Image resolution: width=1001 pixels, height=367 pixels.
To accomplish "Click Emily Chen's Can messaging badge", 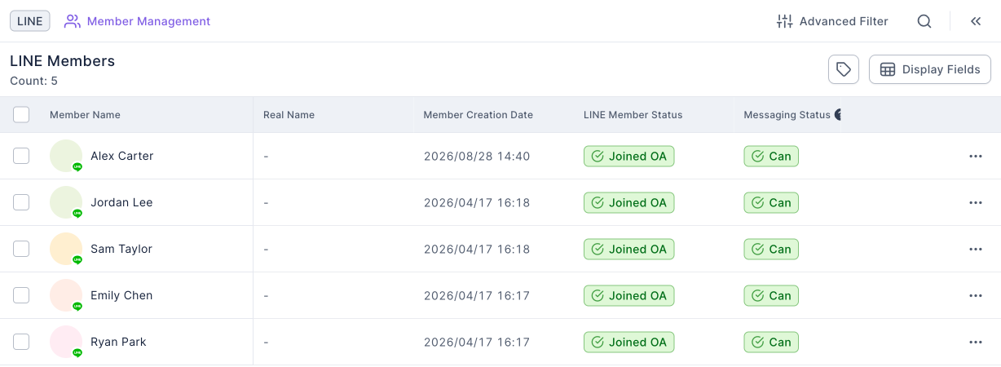I will pos(771,295).
